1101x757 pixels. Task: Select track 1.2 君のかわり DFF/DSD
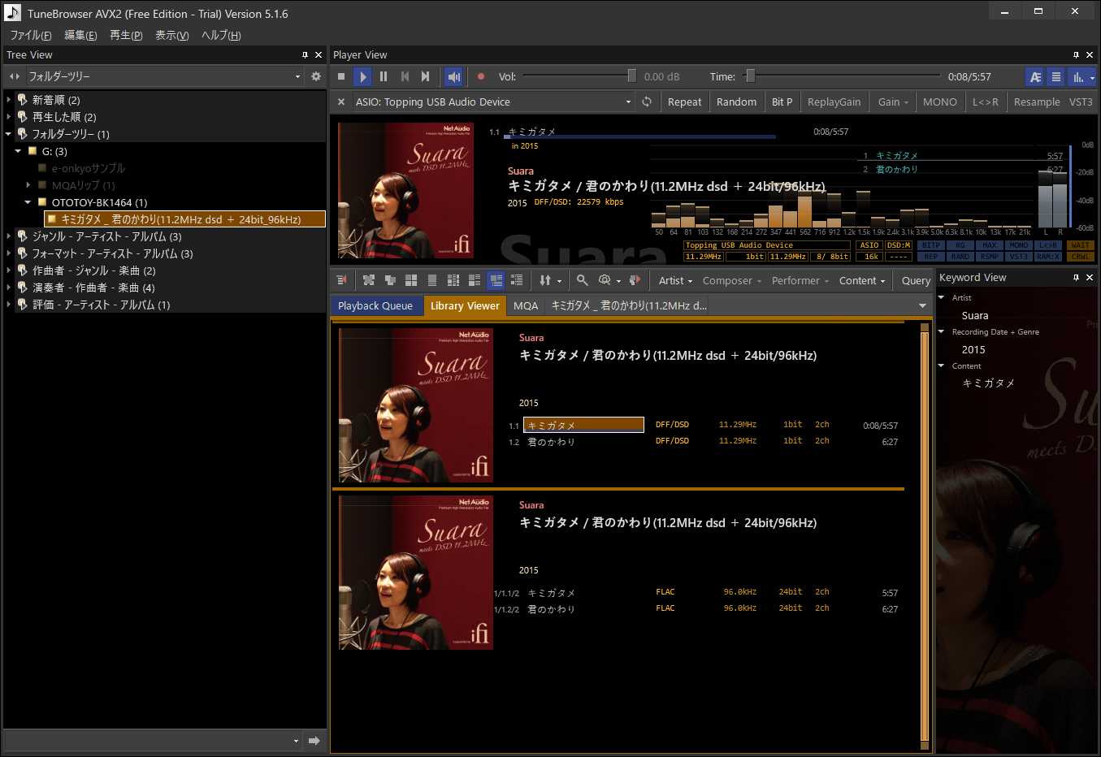[551, 442]
